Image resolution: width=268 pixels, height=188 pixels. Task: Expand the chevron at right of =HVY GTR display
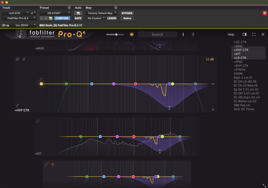(x=213, y=84)
